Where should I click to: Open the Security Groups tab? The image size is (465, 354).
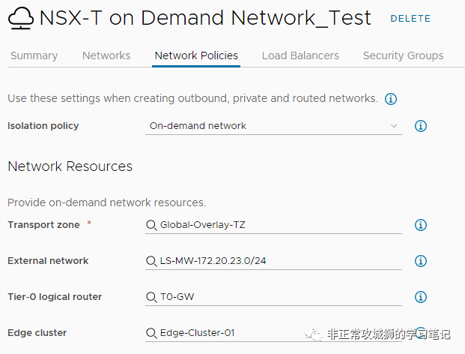[403, 55]
